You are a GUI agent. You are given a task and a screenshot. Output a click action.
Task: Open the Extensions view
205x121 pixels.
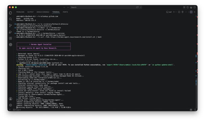coord(11,38)
